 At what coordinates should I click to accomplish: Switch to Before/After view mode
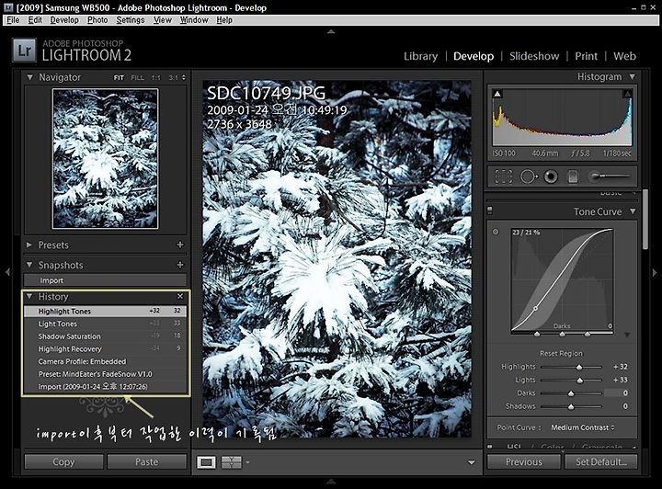tap(232, 462)
